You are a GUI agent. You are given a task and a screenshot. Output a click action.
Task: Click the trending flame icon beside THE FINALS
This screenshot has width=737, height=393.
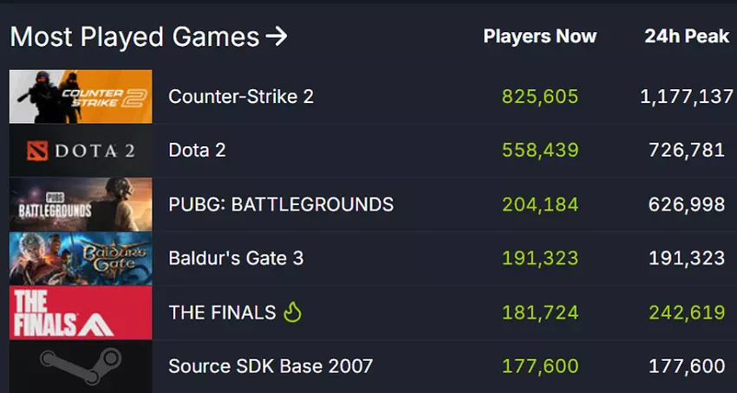click(x=292, y=312)
